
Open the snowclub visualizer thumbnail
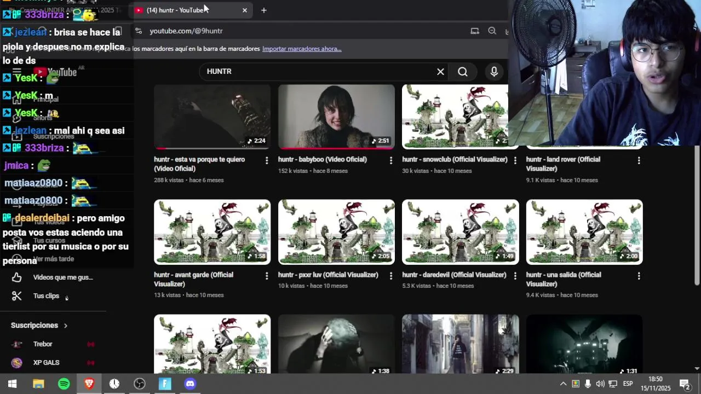(x=455, y=117)
